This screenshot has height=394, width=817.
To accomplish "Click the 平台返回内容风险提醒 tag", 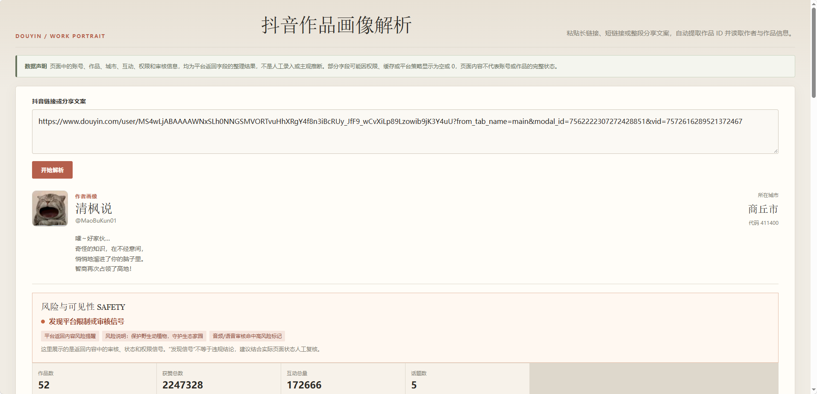I will 70,336.
